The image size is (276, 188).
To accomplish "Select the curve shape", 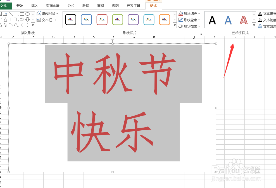I will click(16, 25).
